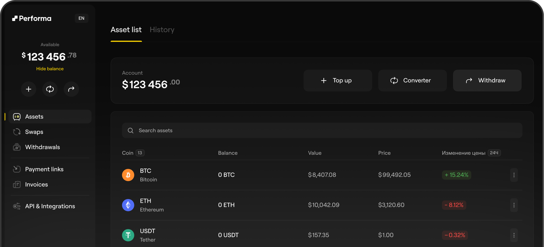The height and width of the screenshot is (247, 544).
Task: Open the ETH row three-dot menu
Action: pos(514,205)
